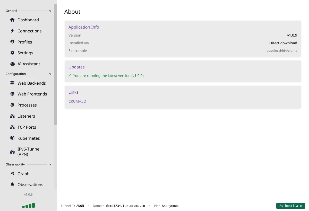Open the CRUMA.IO link

click(x=77, y=101)
